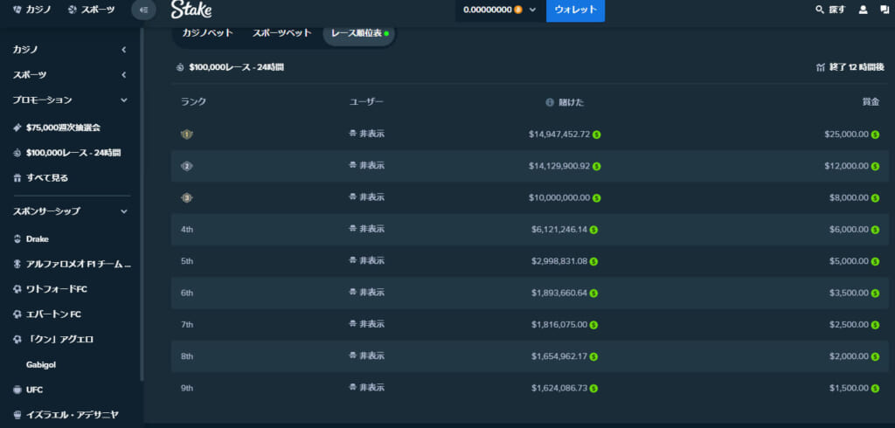Open the Casino tab in top bar
The width and height of the screenshot is (895, 428).
click(x=32, y=10)
